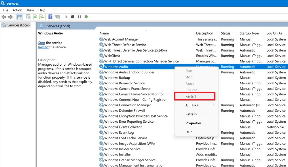The height and width of the screenshot is (167, 288).
Task: Click the Stop the service link
Action: [x=41, y=43]
